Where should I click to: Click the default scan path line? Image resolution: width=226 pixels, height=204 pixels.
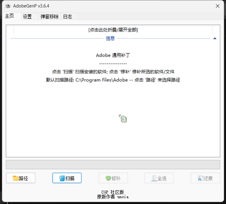click(113, 80)
